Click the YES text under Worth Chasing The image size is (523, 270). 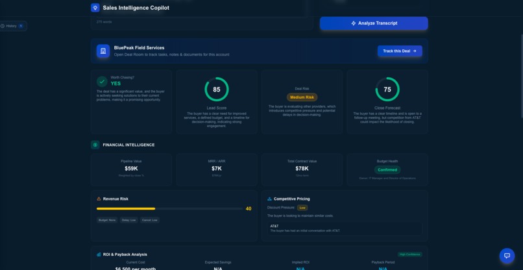(x=116, y=84)
